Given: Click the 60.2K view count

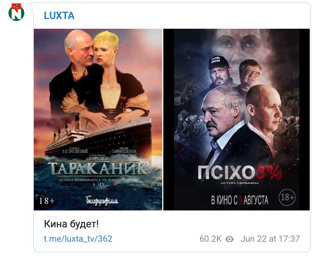Looking at the screenshot, I should click(210, 239).
